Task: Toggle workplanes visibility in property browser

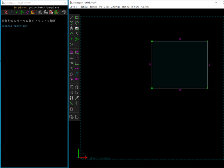Action: [x=6, y=12]
